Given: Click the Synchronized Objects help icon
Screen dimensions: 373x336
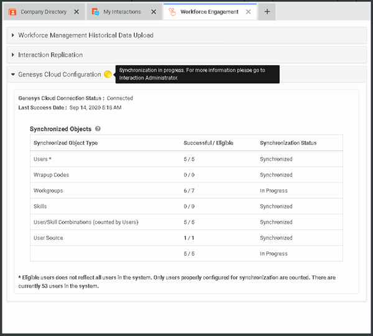Looking at the screenshot, I should (98, 129).
